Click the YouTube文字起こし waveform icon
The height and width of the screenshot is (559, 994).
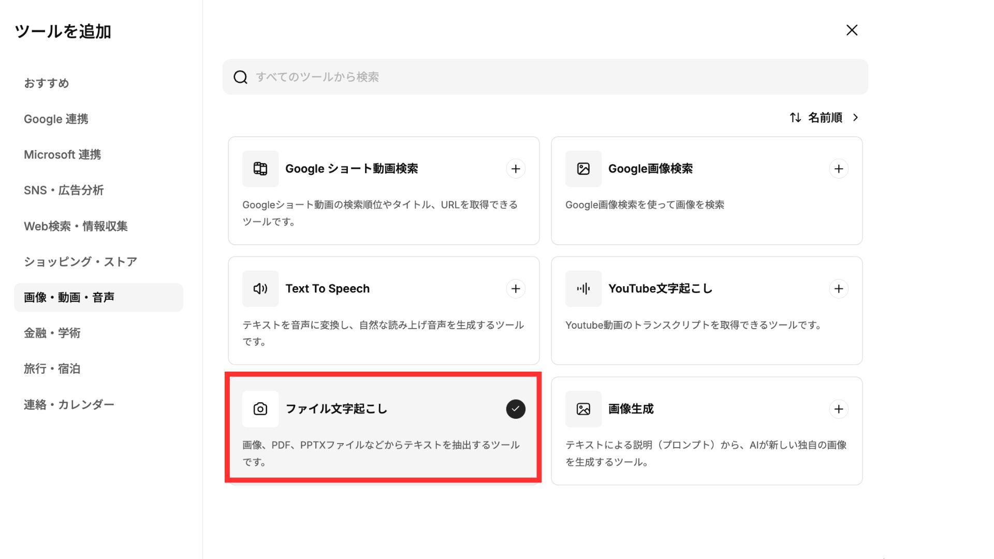point(583,289)
